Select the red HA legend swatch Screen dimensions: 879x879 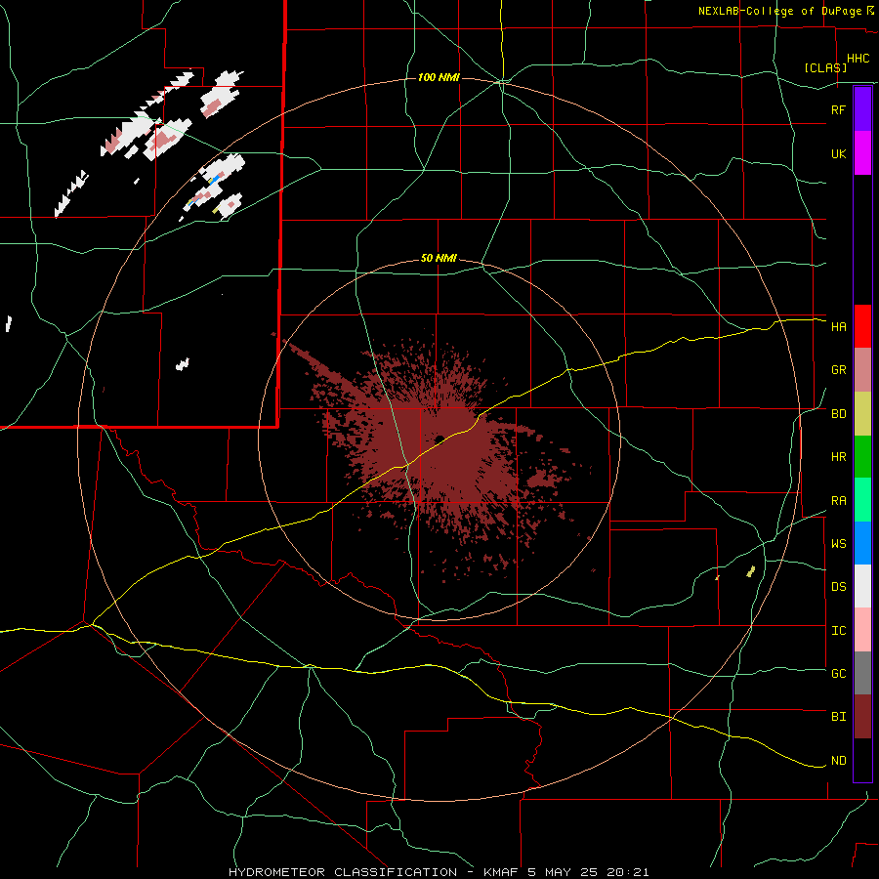coord(862,326)
